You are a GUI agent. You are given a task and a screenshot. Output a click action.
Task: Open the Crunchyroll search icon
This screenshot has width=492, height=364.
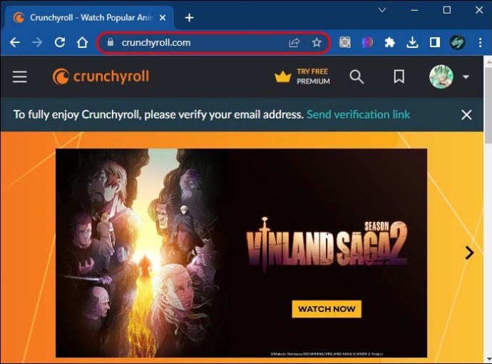point(357,76)
